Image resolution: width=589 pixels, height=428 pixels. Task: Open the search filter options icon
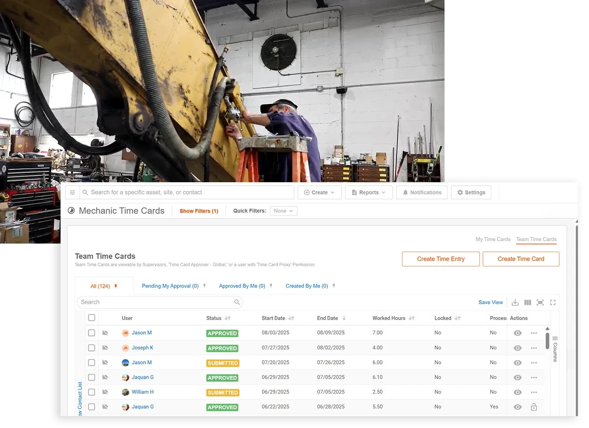tap(72, 192)
